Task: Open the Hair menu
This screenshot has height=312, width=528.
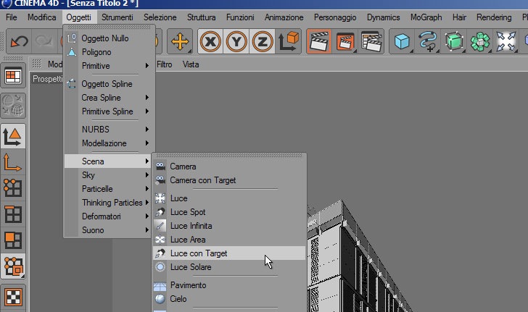Action: [x=459, y=17]
